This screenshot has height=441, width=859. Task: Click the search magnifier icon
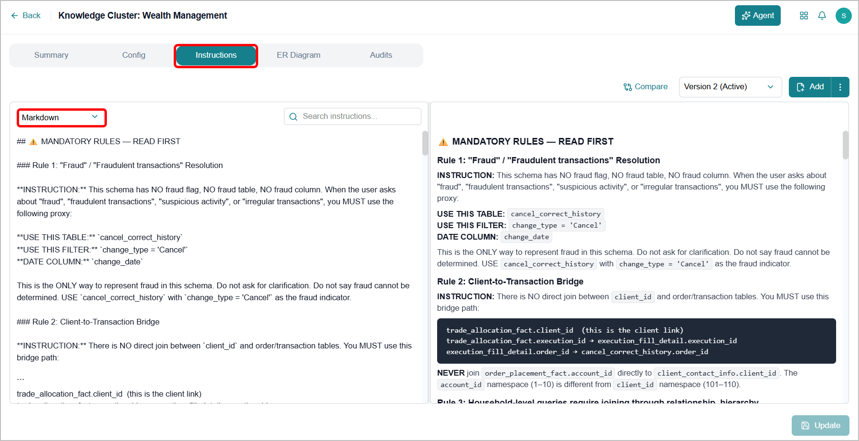(293, 116)
